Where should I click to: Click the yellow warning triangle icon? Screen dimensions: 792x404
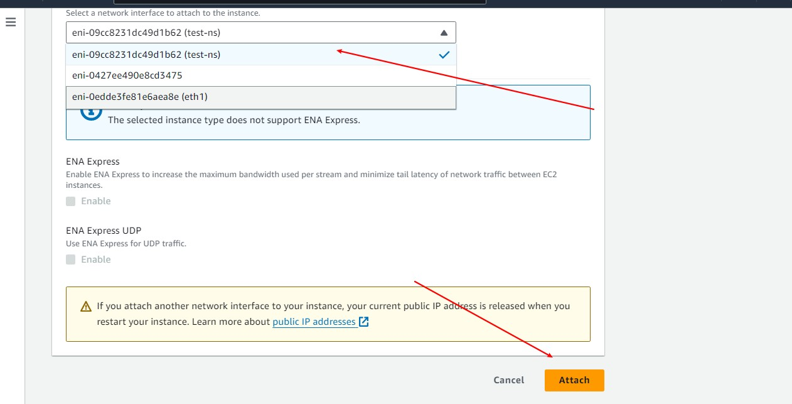coord(86,307)
